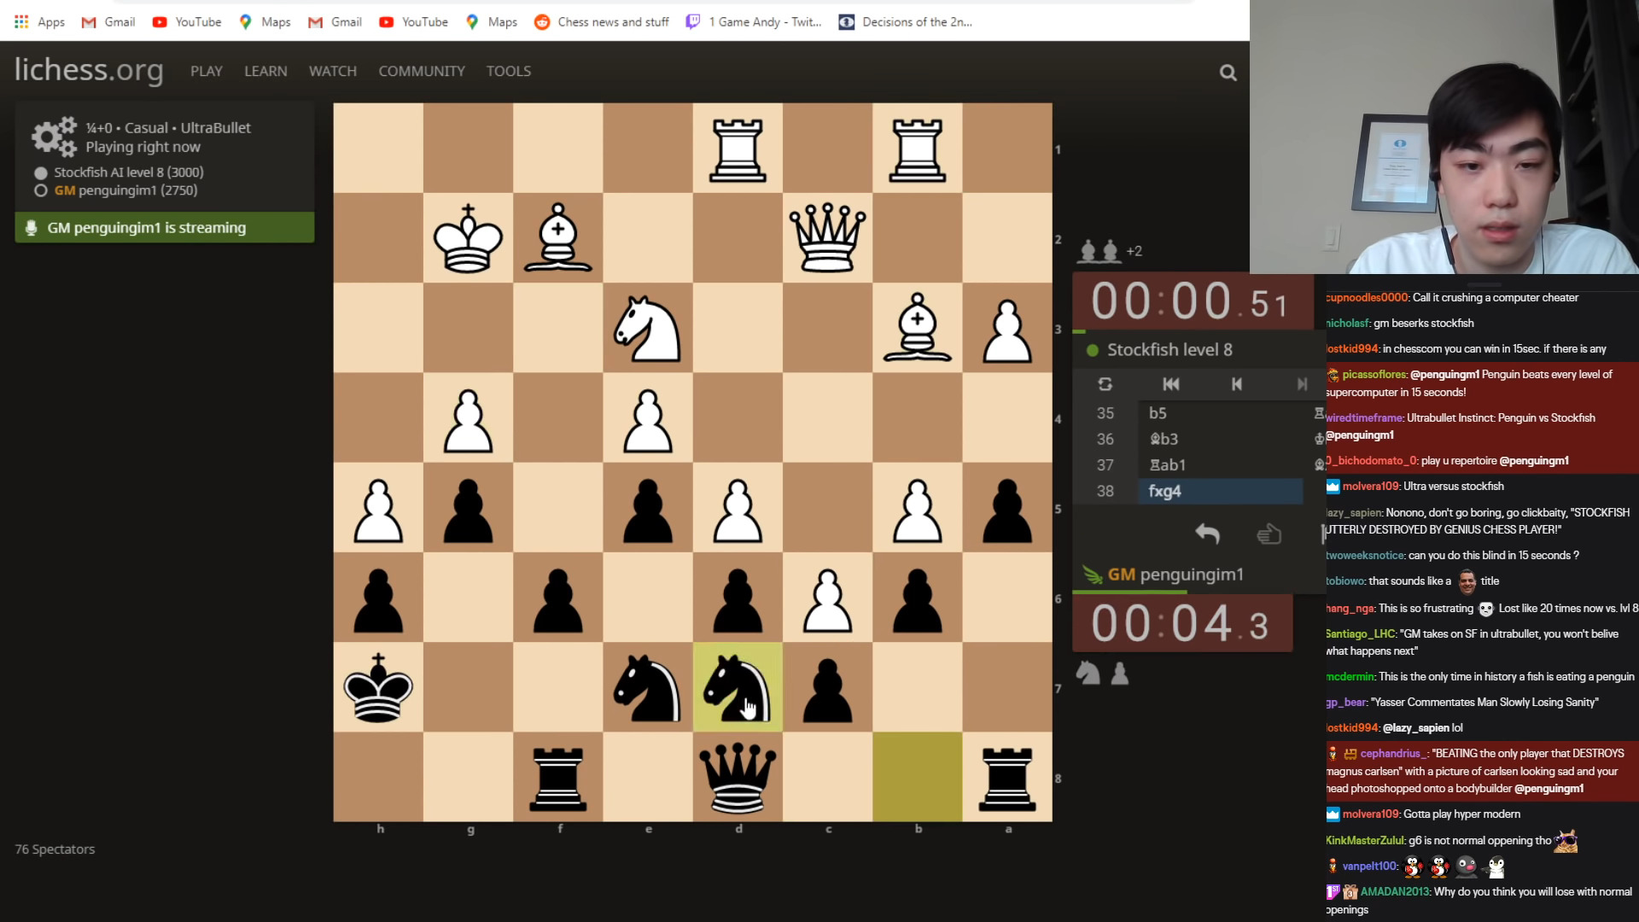The height and width of the screenshot is (922, 1639).
Task: Click the takeback arrow icon
Action: [1207, 534]
